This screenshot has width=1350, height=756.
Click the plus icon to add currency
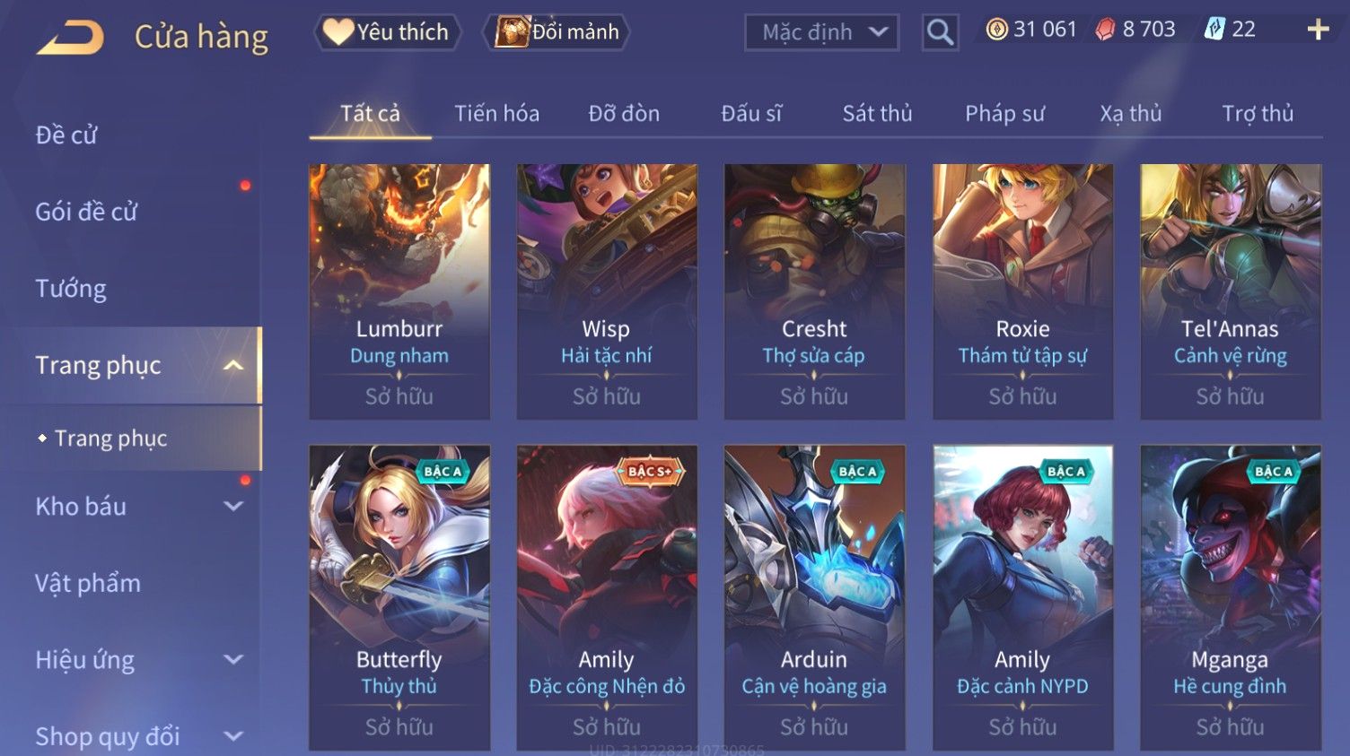coord(1318,30)
